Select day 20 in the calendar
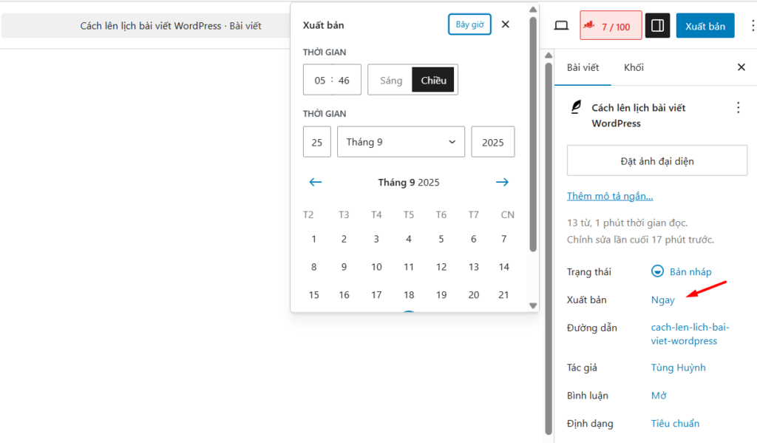The width and height of the screenshot is (757, 443). [x=474, y=294]
